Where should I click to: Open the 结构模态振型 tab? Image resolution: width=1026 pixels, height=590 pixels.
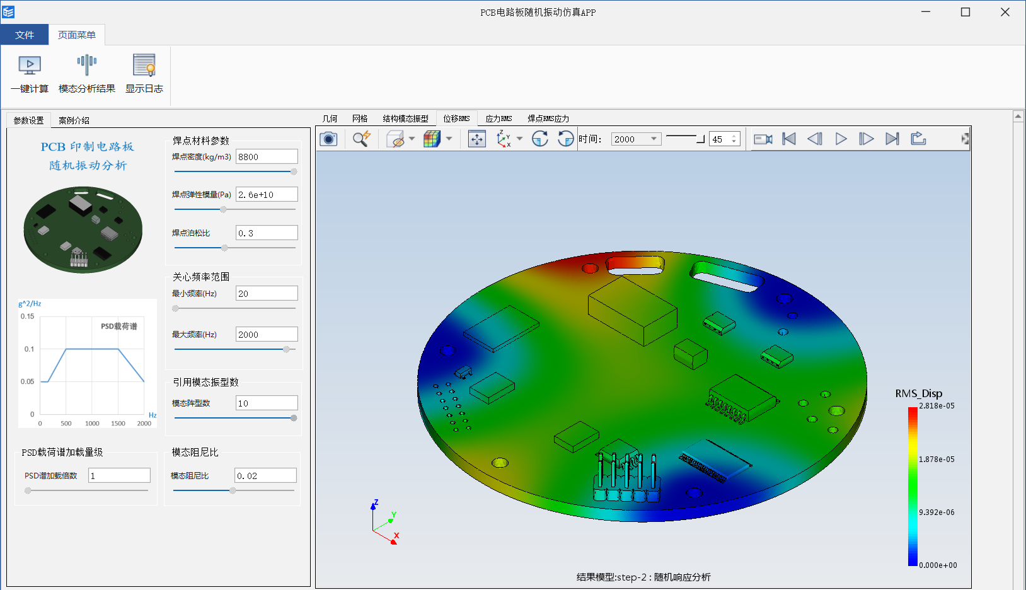click(405, 119)
